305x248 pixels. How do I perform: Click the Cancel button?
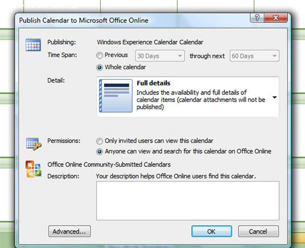click(x=258, y=231)
